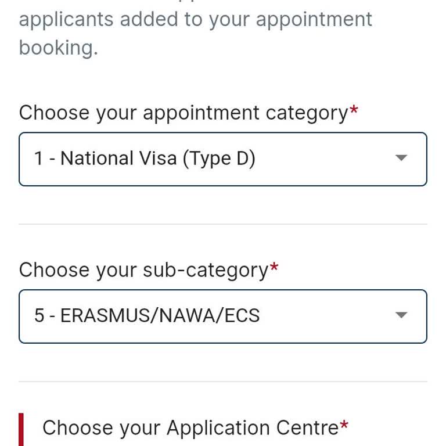Click the word 'booking.' in the description
Image resolution: width=446 pixels, height=446 pixels.
tap(58, 48)
